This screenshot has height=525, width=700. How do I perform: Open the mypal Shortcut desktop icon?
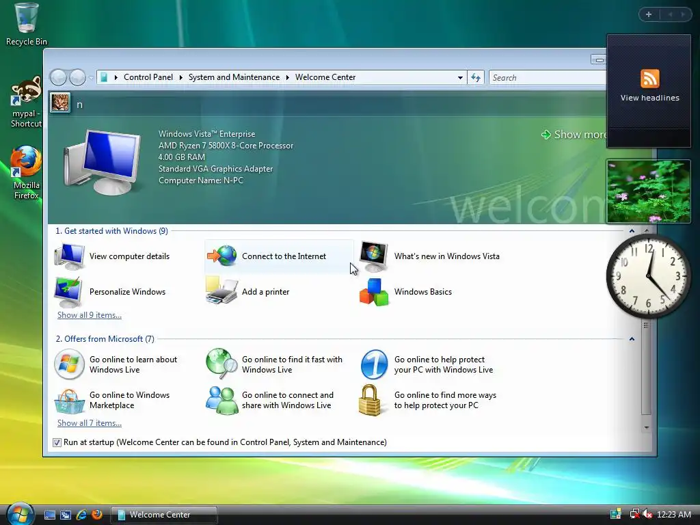click(x=27, y=102)
